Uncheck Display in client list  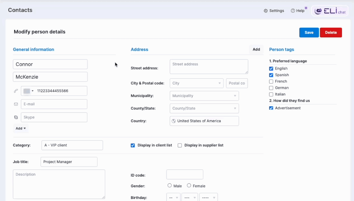(133, 145)
